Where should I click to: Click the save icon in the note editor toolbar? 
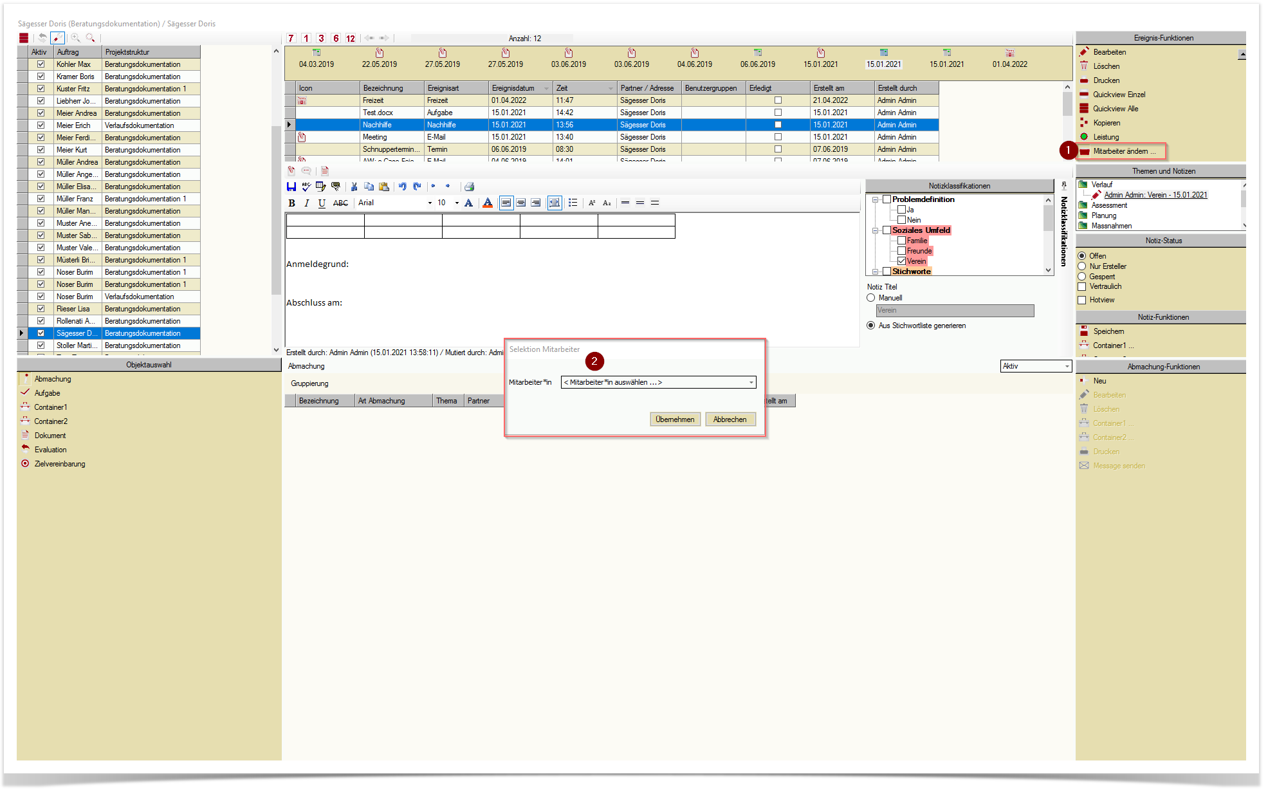pyautogui.click(x=291, y=187)
